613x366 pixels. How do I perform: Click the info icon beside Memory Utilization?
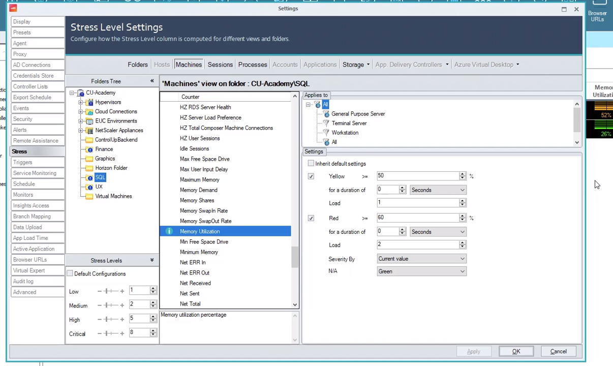(x=169, y=231)
